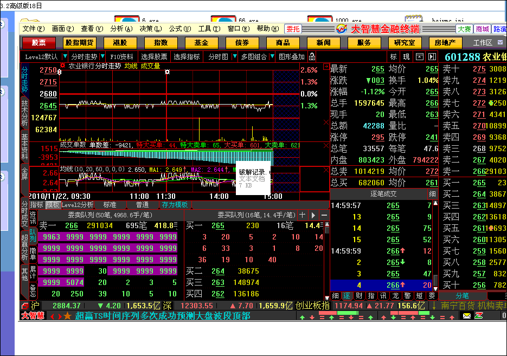Close the 均线 sub-chart with red X
507x356 pixels.
pyautogui.click(x=326, y=170)
